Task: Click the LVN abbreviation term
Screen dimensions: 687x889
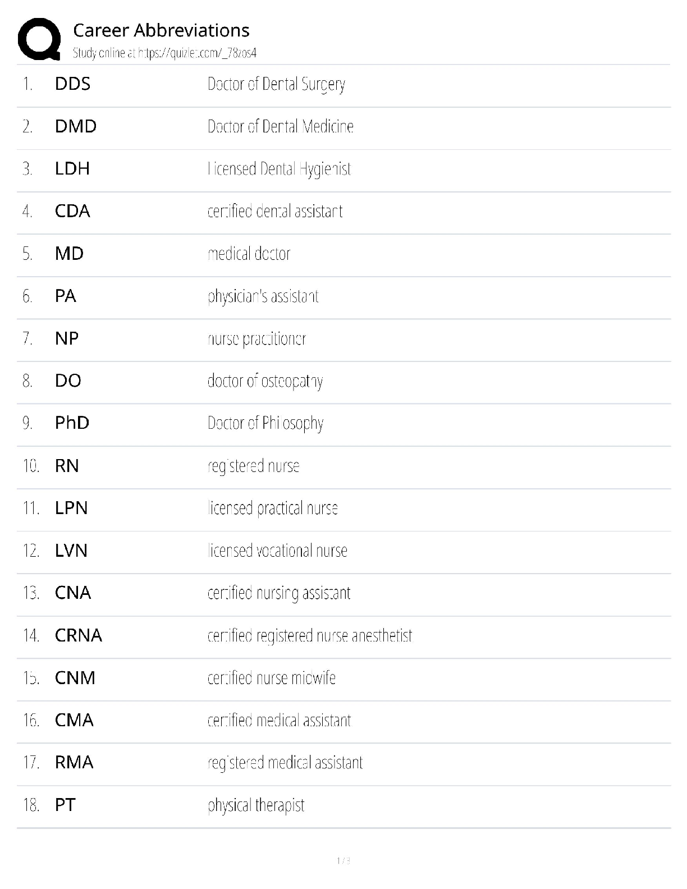Action: (71, 551)
